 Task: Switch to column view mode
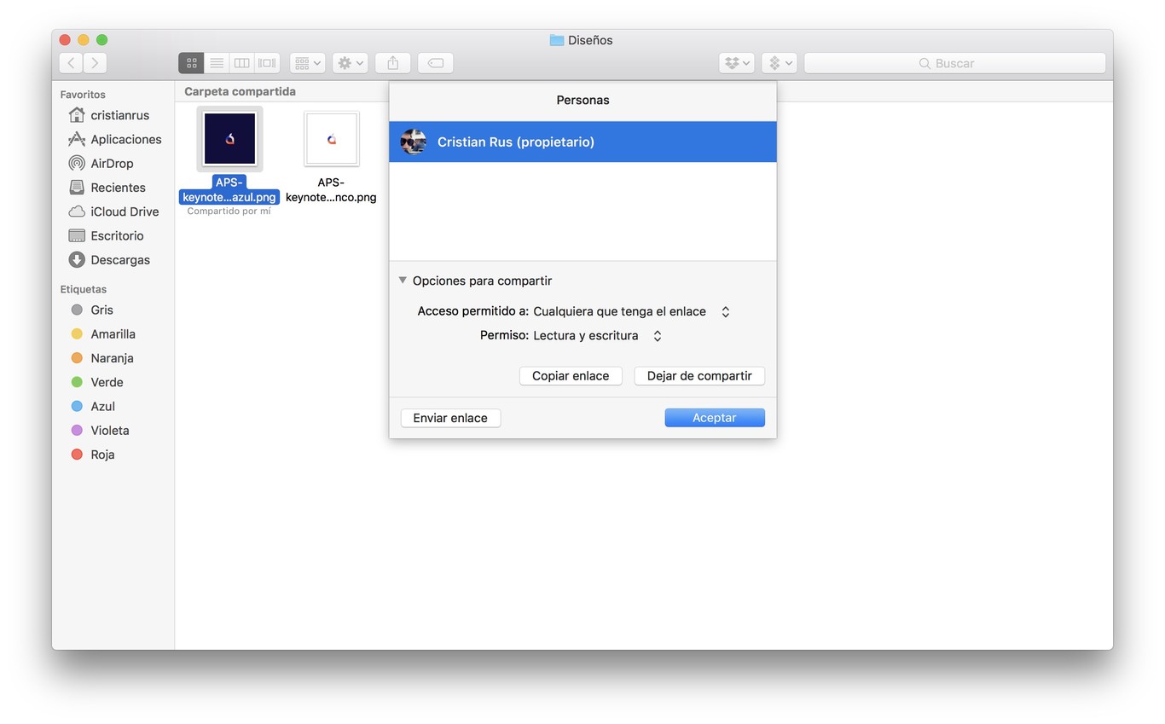click(242, 63)
